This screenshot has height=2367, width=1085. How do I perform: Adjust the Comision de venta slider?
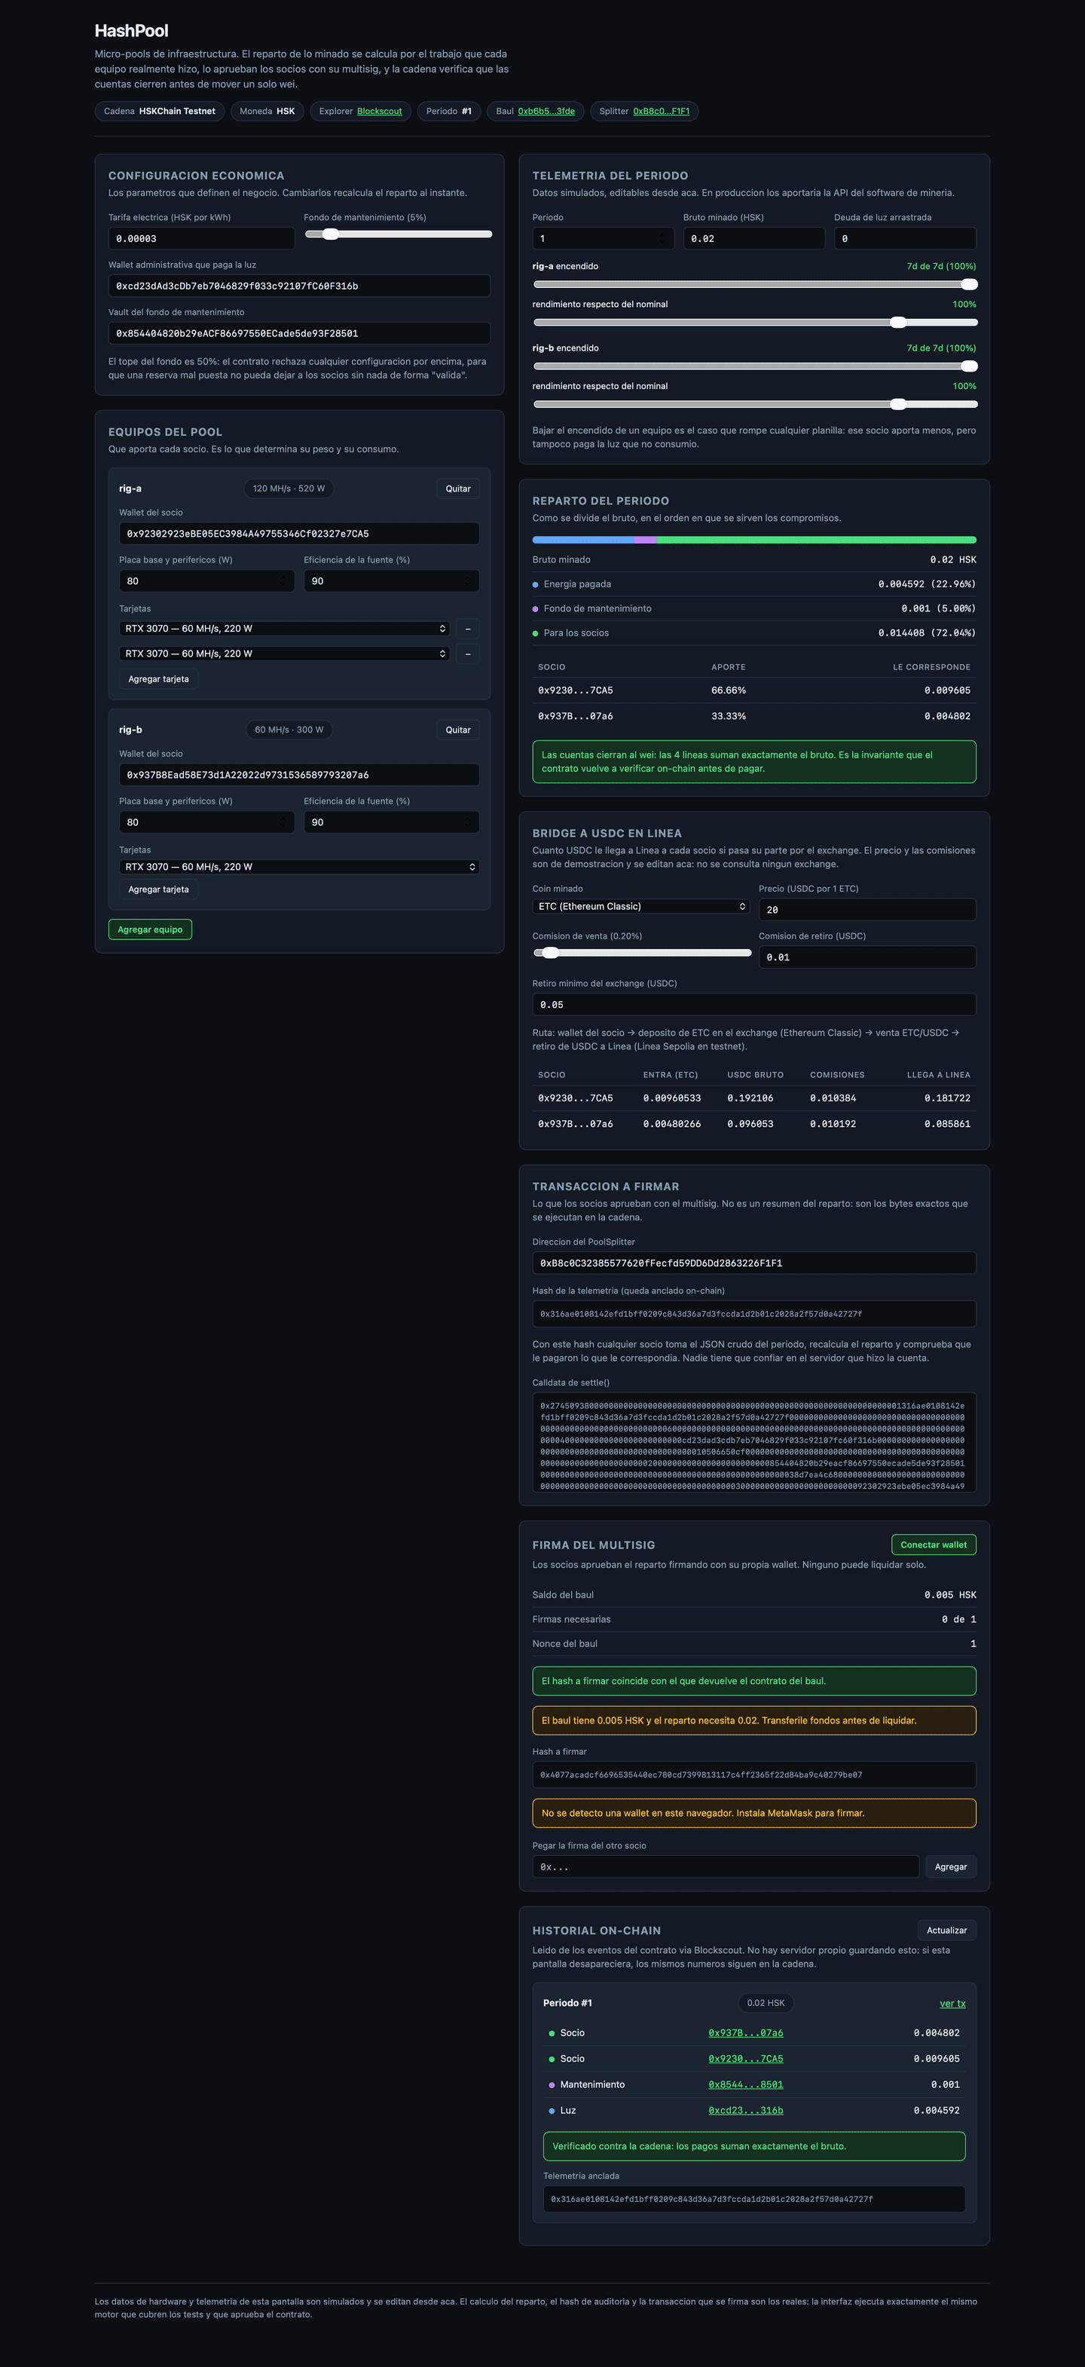[x=641, y=953]
